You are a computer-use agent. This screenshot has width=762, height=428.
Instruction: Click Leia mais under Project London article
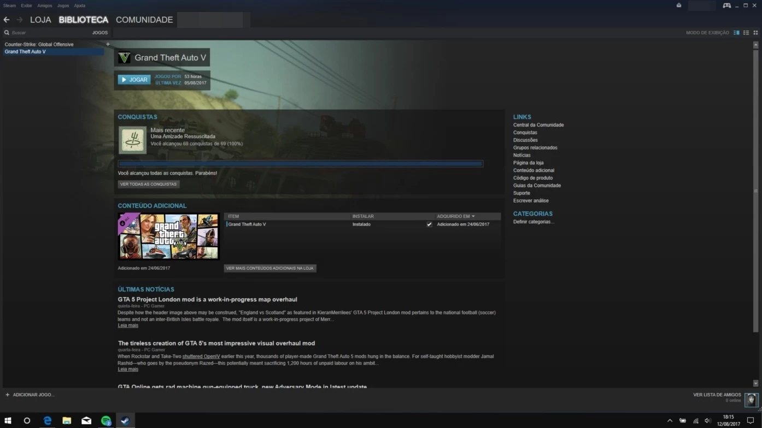(x=128, y=325)
